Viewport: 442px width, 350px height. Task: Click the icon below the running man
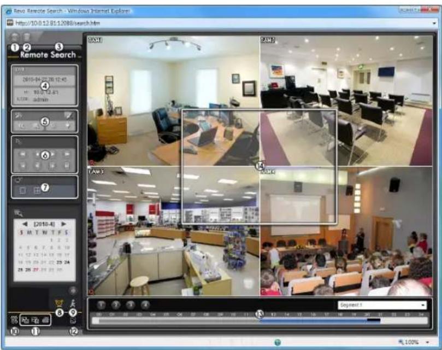point(73,320)
